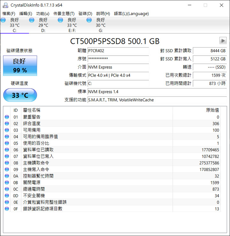Click blue status dot of attribute 03 可用備用

click(7, 130)
